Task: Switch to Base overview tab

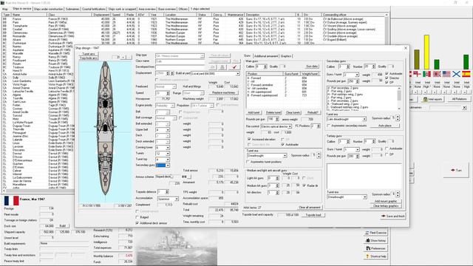Action: coord(167,9)
